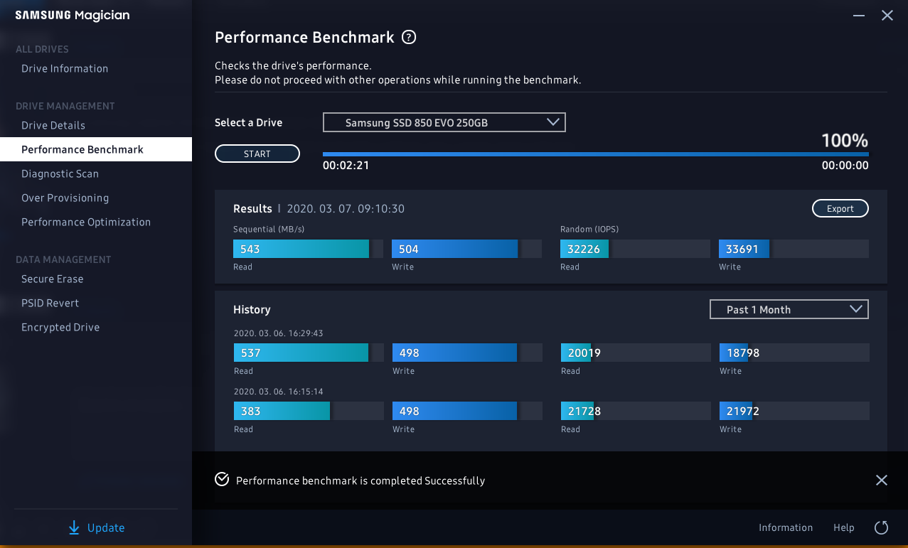Click the History section heading

point(252,310)
